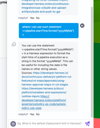Click No under the first response
The image size is (100, 128).
point(38,18)
